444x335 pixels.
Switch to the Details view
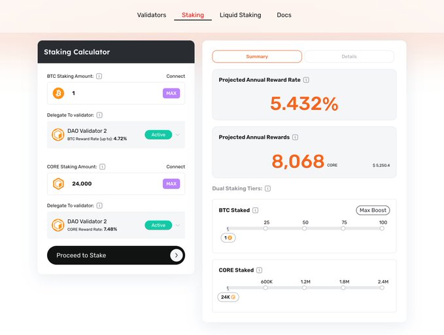[x=349, y=56]
